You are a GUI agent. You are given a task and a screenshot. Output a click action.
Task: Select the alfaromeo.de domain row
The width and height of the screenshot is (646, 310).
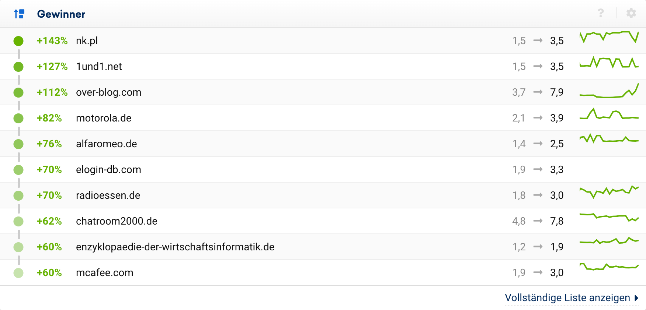click(x=106, y=144)
